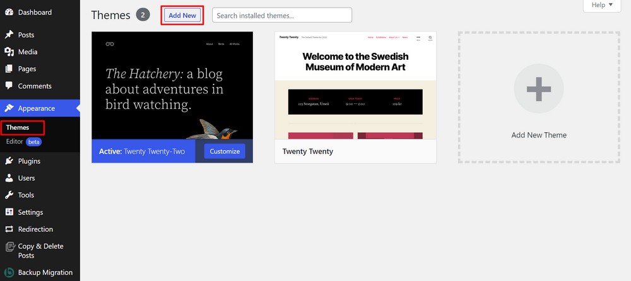Open Copy & Delete Posts menu item
The height and width of the screenshot is (281, 631).
40,251
